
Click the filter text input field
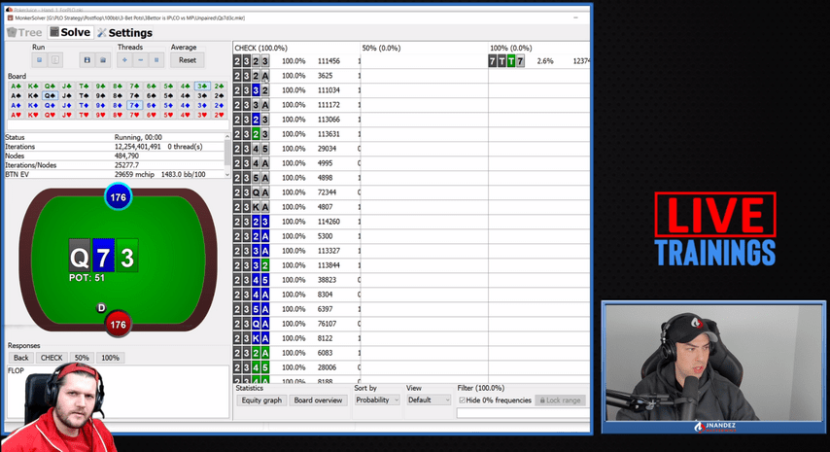click(523, 413)
